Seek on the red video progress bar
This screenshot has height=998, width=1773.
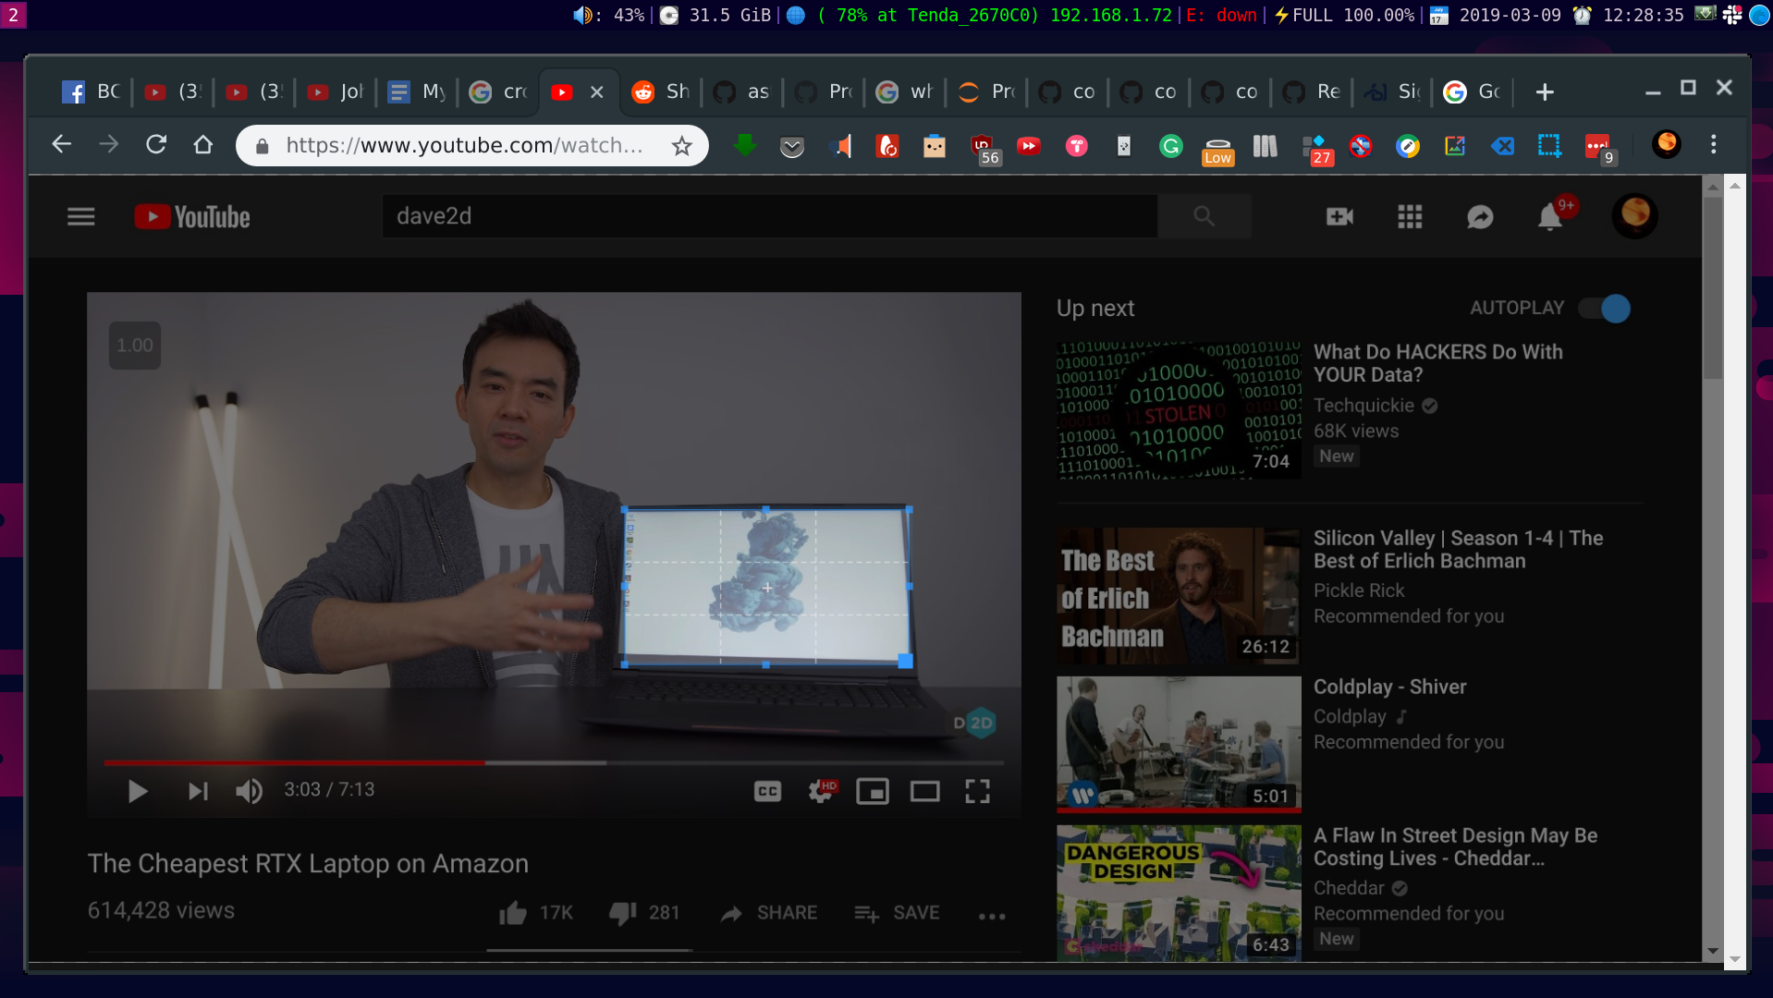point(554,762)
